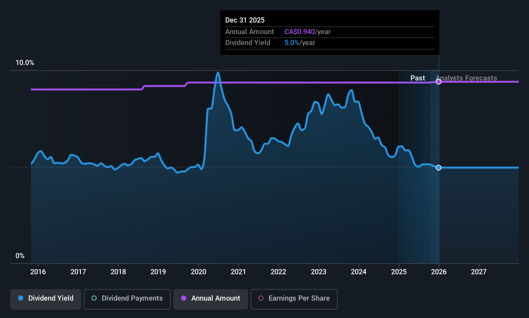The height and width of the screenshot is (318, 529).
Task: Click the tooltip header Dec 31 2025
Action: 245,20
